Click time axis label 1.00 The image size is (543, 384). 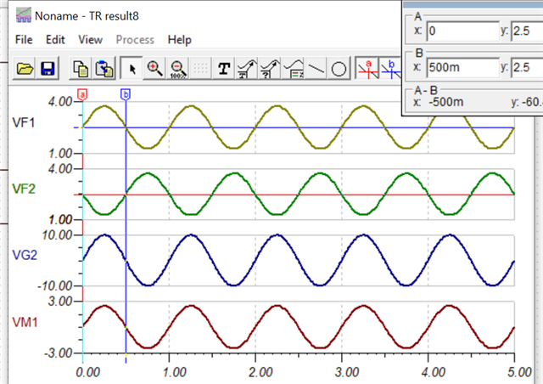[x=174, y=373]
